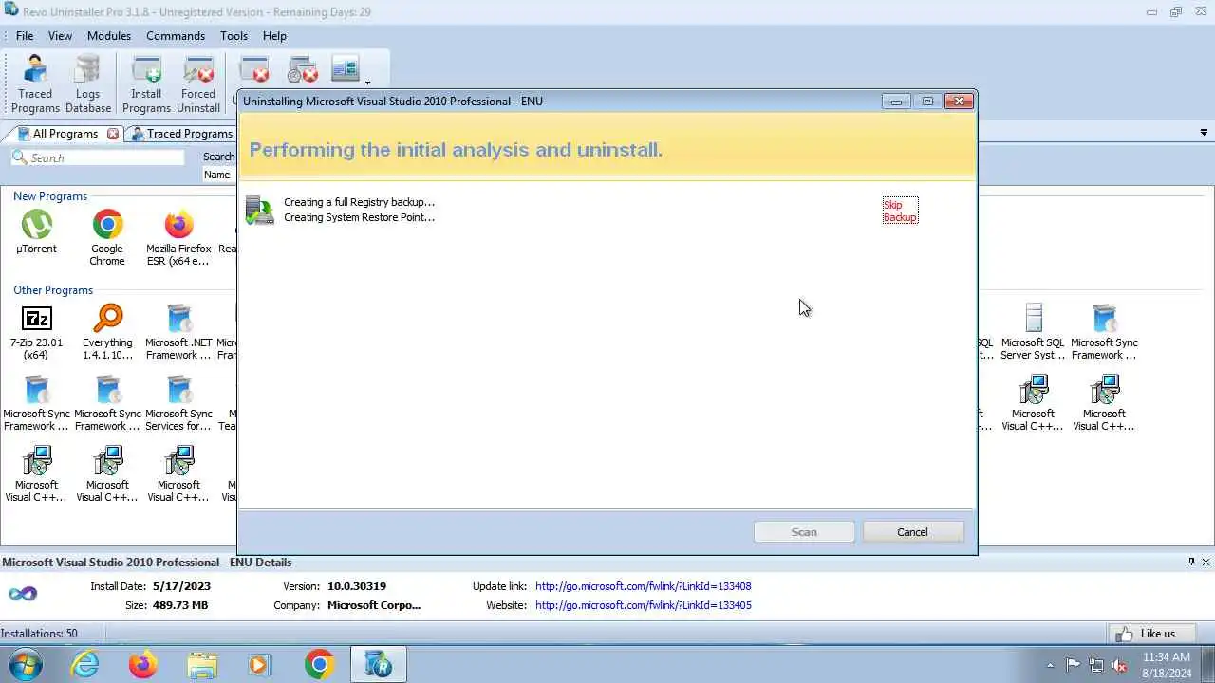Click the New Programs group header
The width and height of the screenshot is (1215, 683).
click(50, 196)
